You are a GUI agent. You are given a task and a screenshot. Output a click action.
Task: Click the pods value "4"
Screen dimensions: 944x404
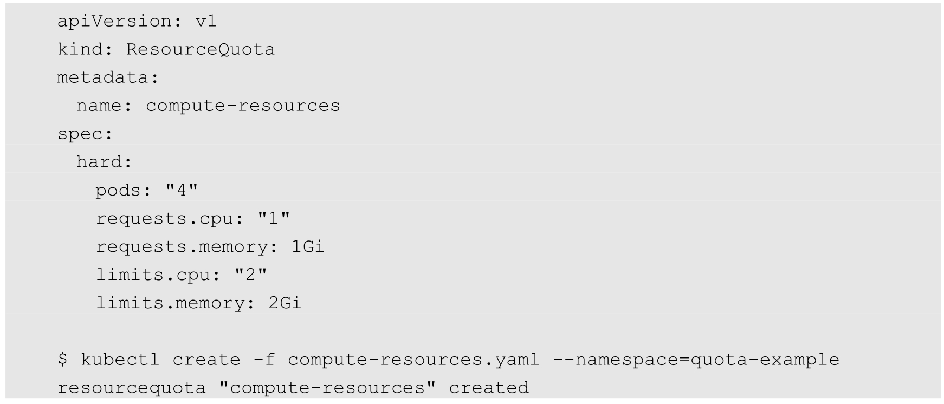coord(182,190)
